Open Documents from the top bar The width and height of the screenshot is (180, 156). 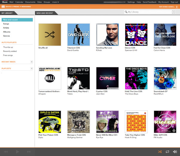pyautogui.click(x=30, y=2)
